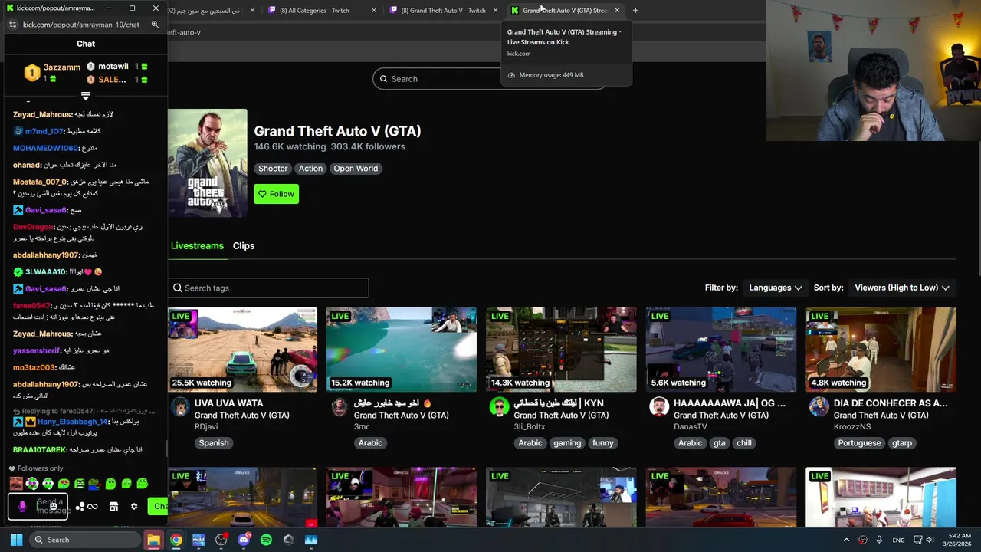Show hidden system tray icons chevron
Viewport: 981px width, 552px height.
point(846,540)
